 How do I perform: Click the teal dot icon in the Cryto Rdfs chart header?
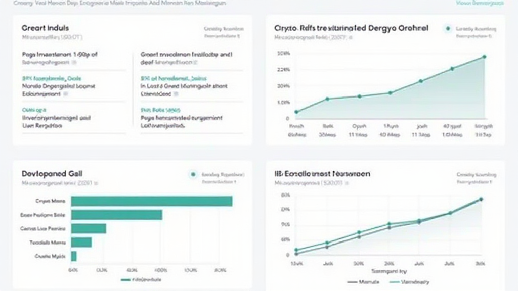pyautogui.click(x=448, y=29)
